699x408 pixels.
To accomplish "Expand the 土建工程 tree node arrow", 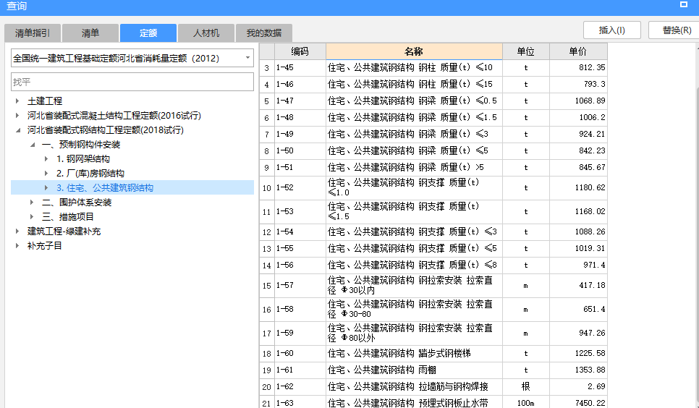I will [17, 101].
